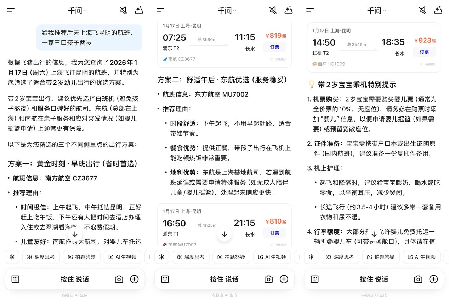Open the hamburger menu on the 方案一 screen
This screenshot has height=306, width=449.
11,11
